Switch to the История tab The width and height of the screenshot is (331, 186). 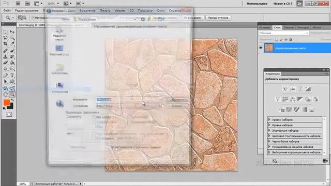pos(264,27)
